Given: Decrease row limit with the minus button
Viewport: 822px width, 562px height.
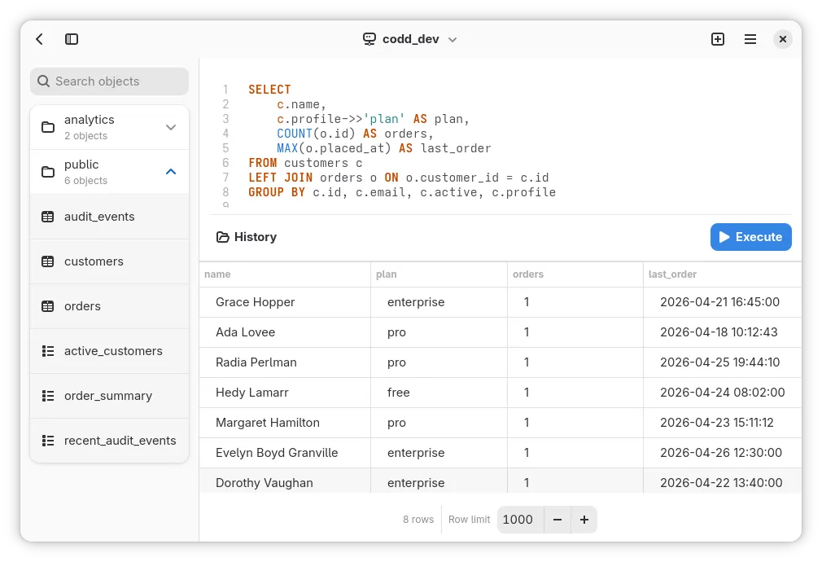Looking at the screenshot, I should tap(557, 520).
